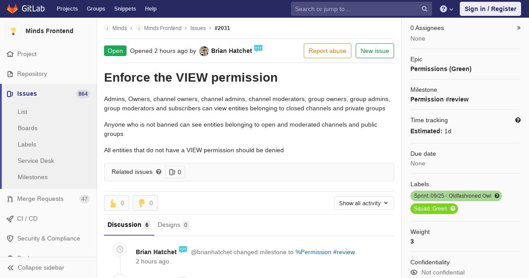Click the Minds Frontend lightbulb avatar
Image resolution: width=529 pixels, height=278 pixels.
point(13,31)
